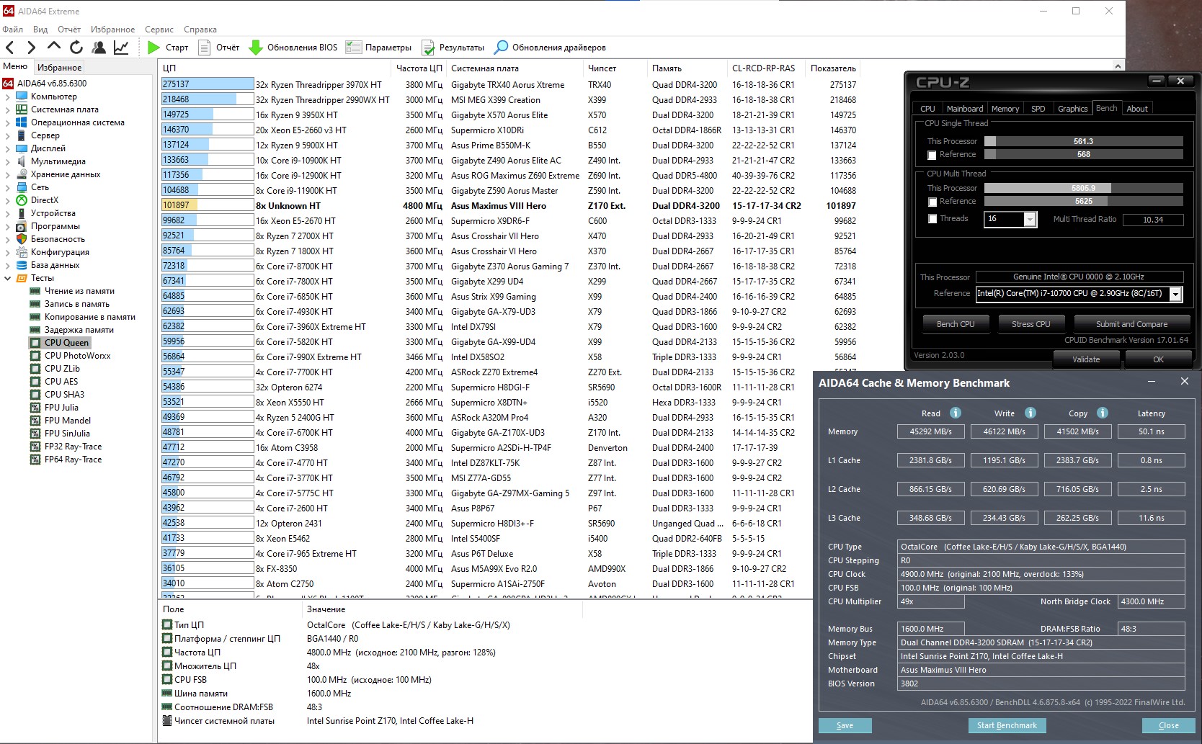This screenshot has width=1202, height=744.
Task: Select the Чтение из памяти test
Action: pyautogui.click(x=79, y=291)
